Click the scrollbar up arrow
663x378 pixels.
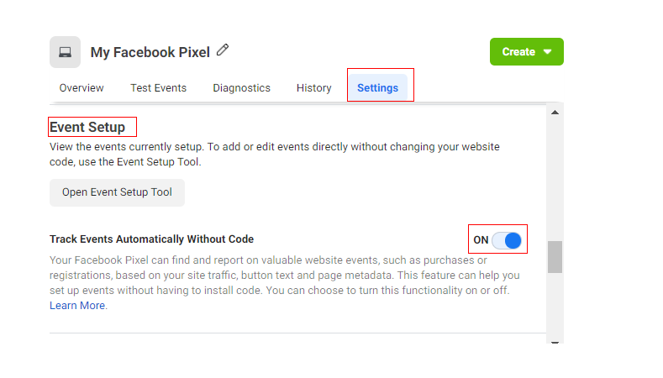point(555,112)
